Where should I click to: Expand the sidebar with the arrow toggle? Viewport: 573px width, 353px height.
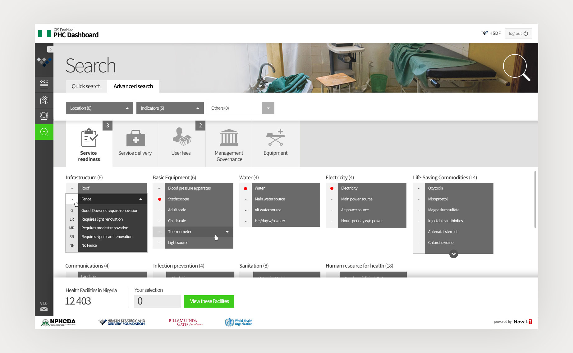tap(50, 49)
